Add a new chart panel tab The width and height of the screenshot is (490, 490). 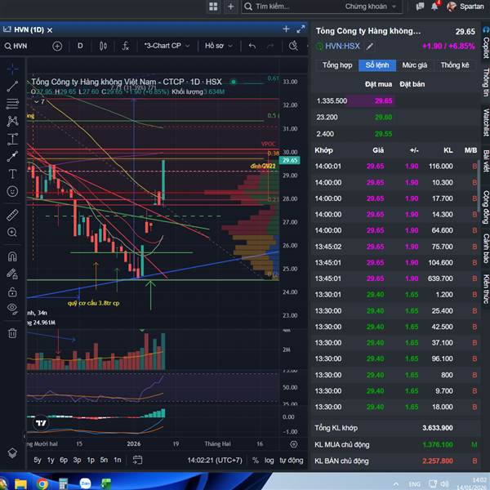click(286, 29)
